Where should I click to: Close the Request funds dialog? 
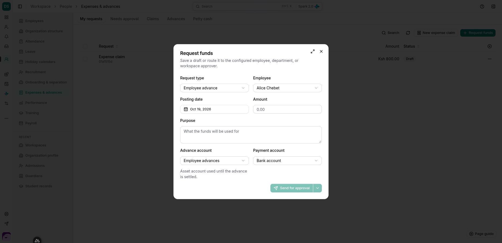point(321,51)
